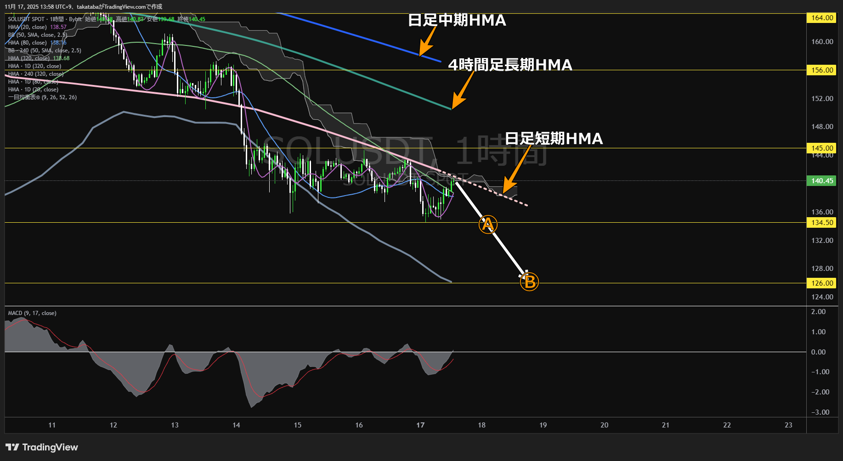Image resolution: width=843 pixels, height=461 pixels.
Task: Click the MACD axis value −3.00
Action: [x=820, y=412]
